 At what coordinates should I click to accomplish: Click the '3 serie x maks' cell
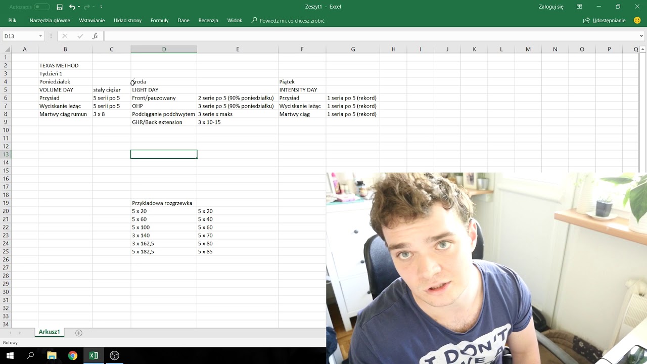[238, 114]
